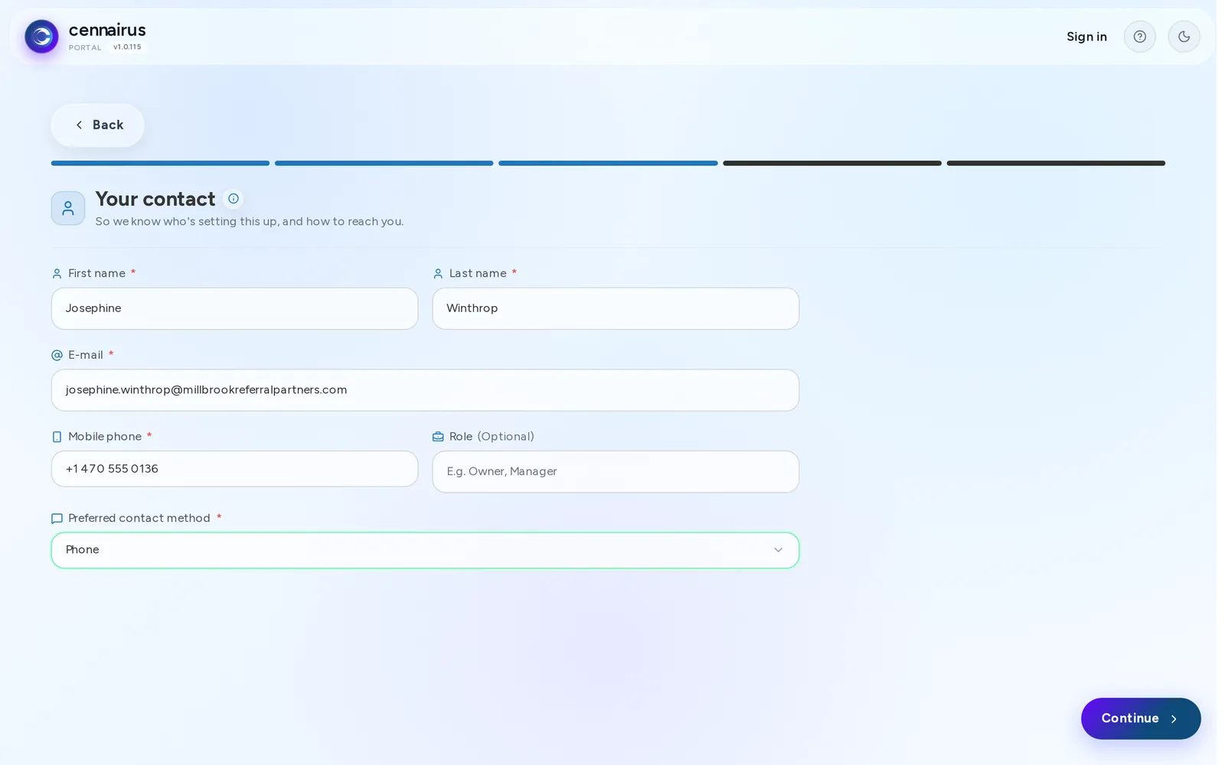Viewport: 1225px width, 765px height.
Task: Click the Last name field with Winthrop
Action: tap(616, 308)
